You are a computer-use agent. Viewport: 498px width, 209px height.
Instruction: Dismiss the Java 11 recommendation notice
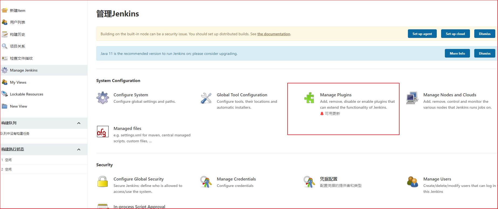click(x=485, y=53)
